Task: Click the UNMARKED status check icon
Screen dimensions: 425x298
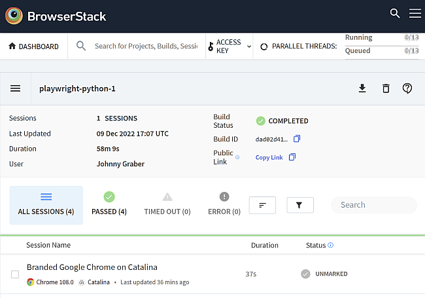Action: (305, 274)
